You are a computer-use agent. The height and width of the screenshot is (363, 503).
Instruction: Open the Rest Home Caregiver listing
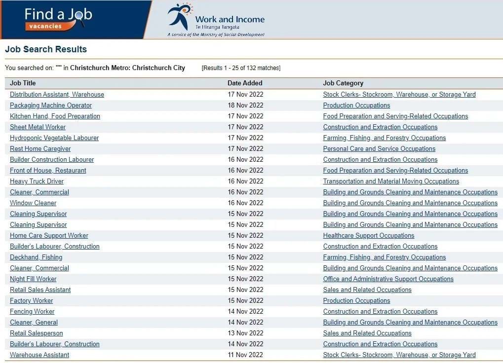pos(40,149)
